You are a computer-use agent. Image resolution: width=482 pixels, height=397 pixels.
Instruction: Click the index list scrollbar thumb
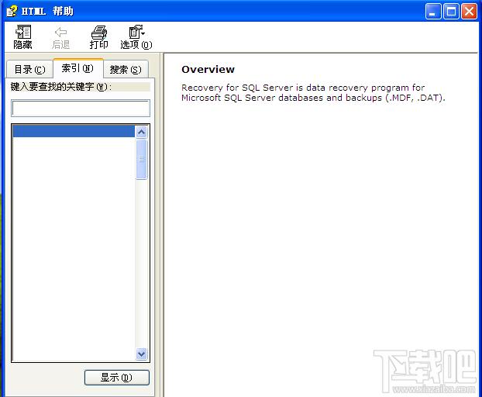coord(141,159)
